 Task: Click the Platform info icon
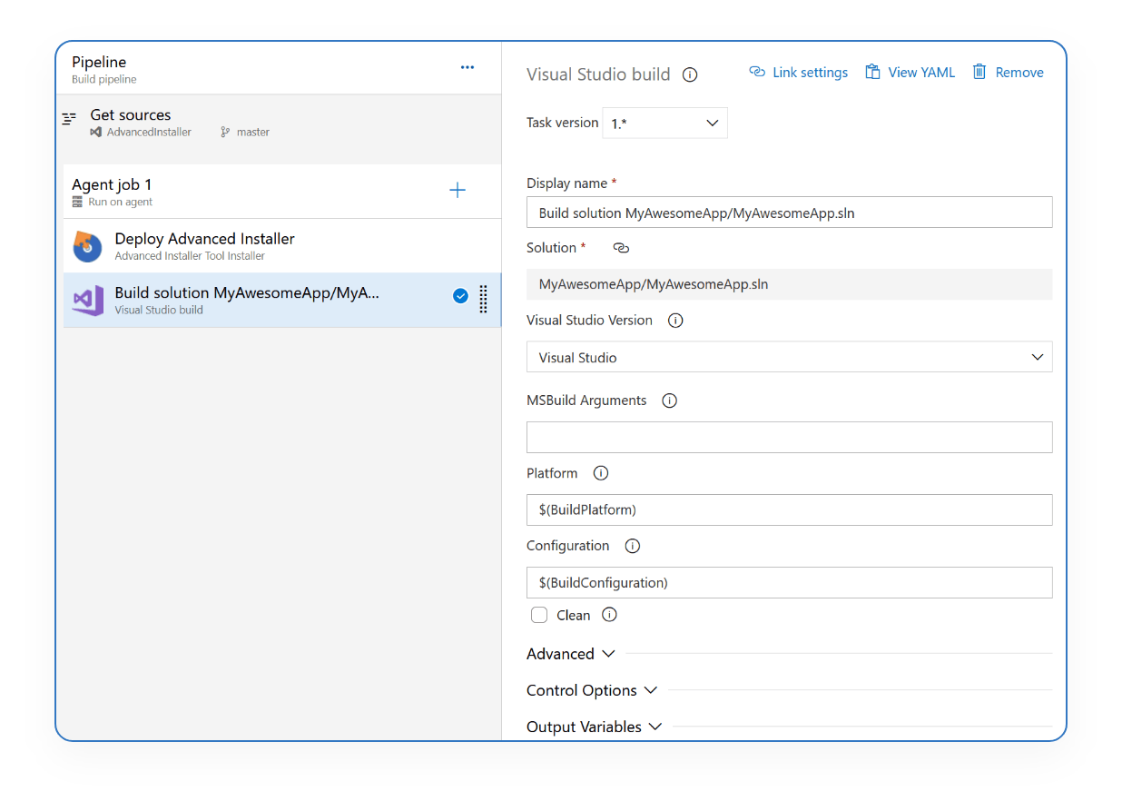click(x=600, y=472)
